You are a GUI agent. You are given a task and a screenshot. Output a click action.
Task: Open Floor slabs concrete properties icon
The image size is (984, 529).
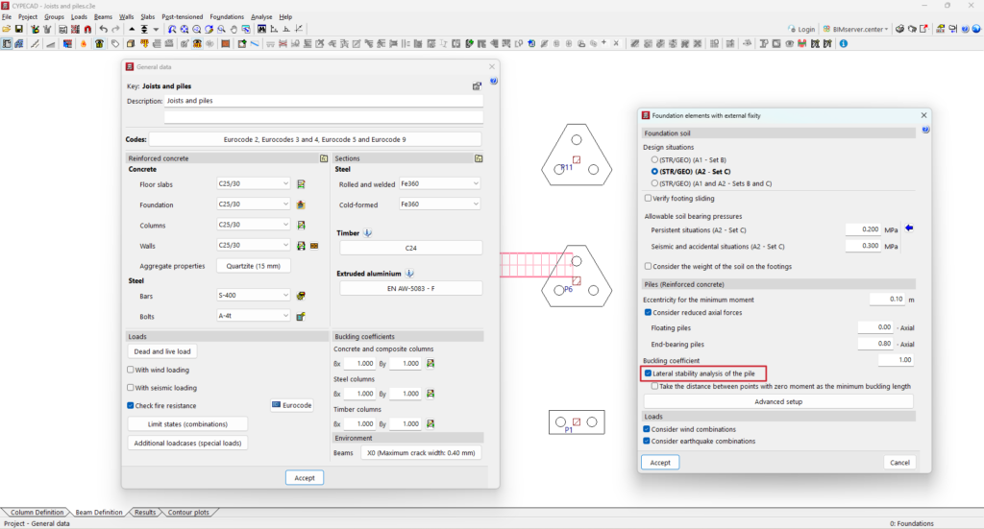pyautogui.click(x=301, y=184)
